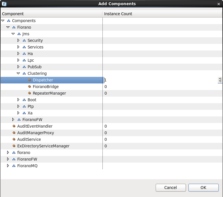Click the ExDirectoryServiceManager component icon

click(x=14, y=146)
